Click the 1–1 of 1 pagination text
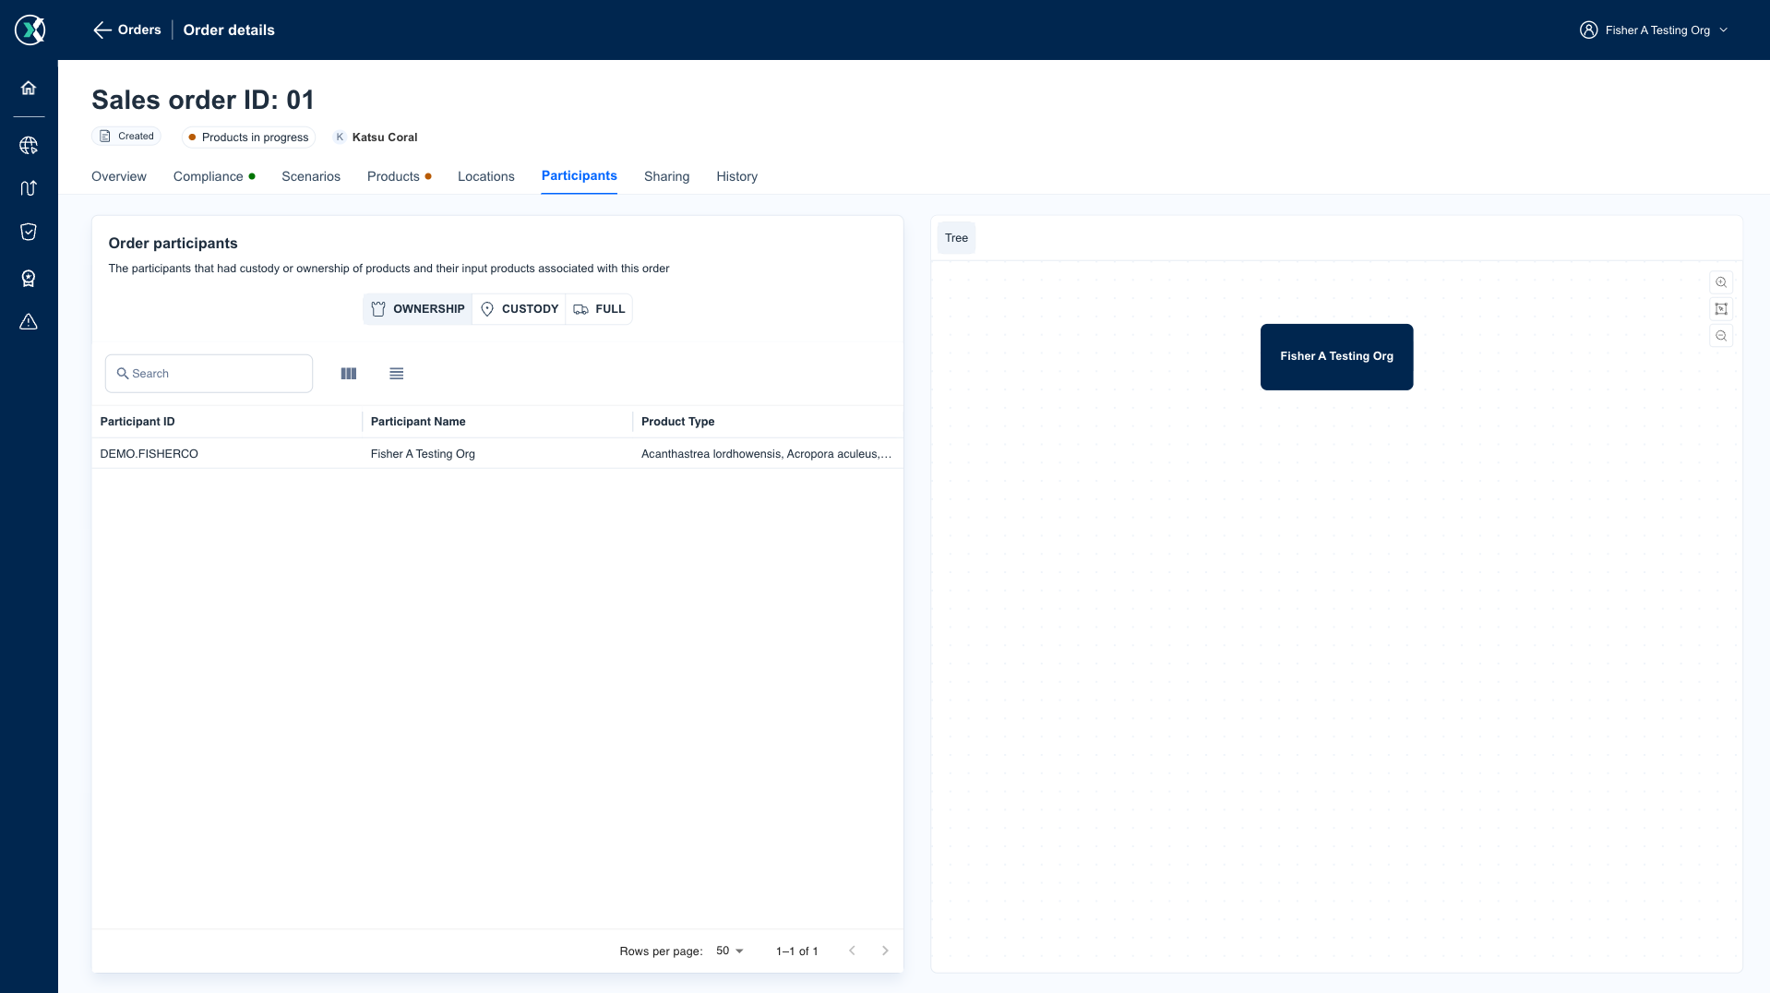This screenshot has width=1770, height=993. coord(797,951)
